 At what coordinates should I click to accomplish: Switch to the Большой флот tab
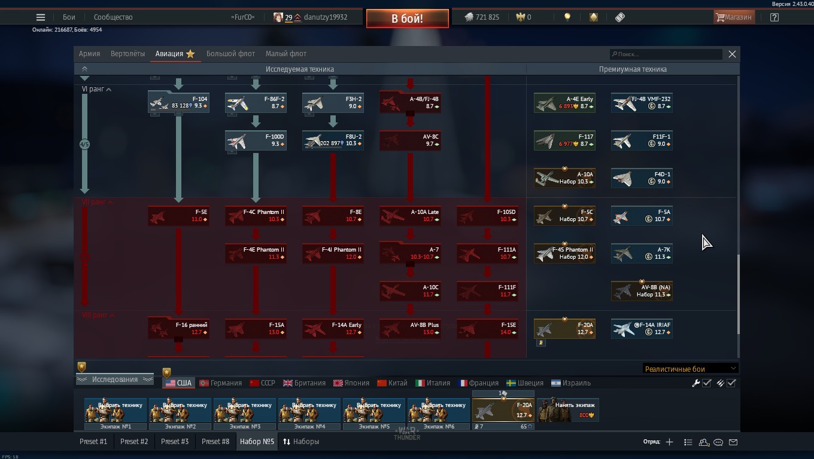pyautogui.click(x=230, y=54)
